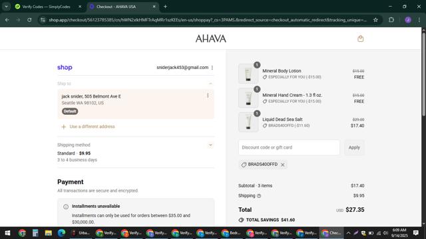The image size is (426, 239).
Task: Expand the Shipping method section
Action: pyautogui.click(x=210, y=145)
